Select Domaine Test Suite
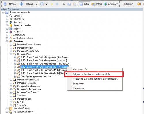This screenshot has height=114, width=144. pos(26,92)
